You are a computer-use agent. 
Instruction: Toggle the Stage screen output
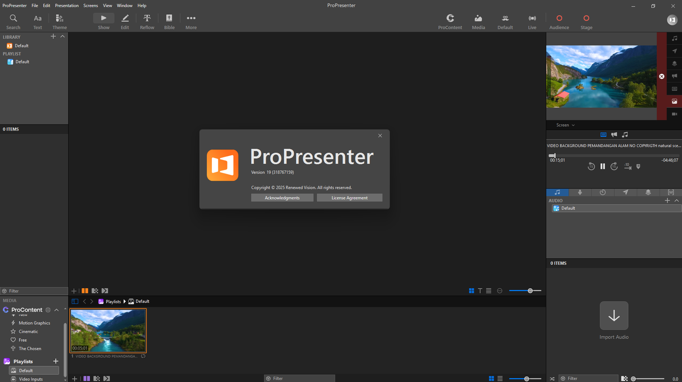point(587,22)
